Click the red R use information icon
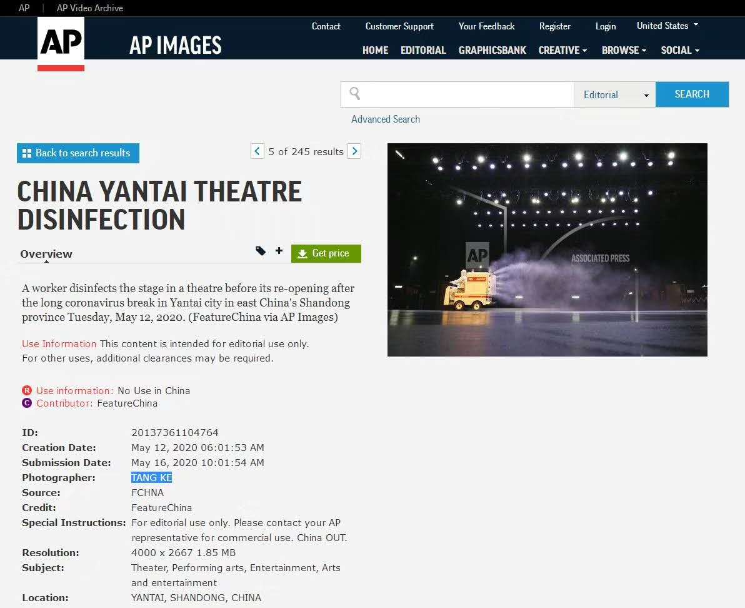The width and height of the screenshot is (745, 608). point(27,390)
